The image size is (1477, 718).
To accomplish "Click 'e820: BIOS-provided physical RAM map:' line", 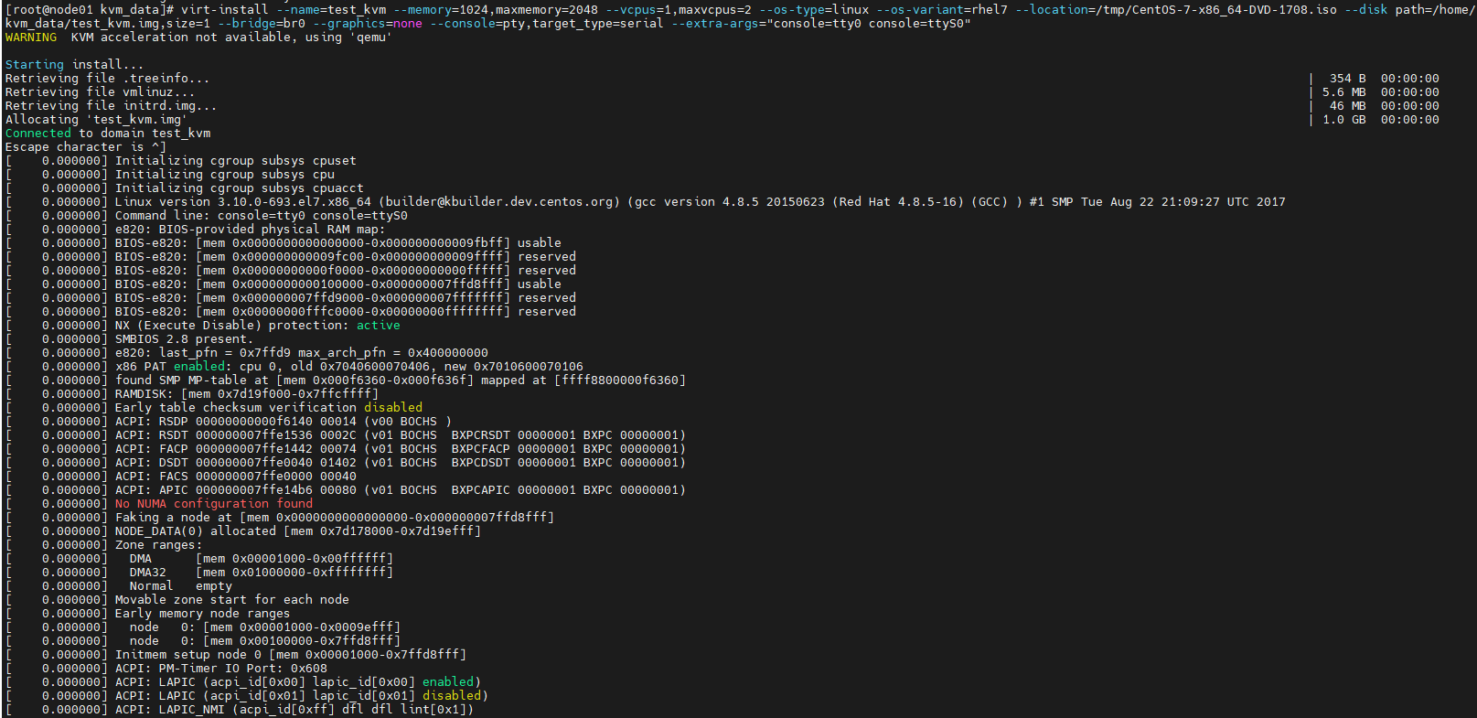I will tap(196, 229).
